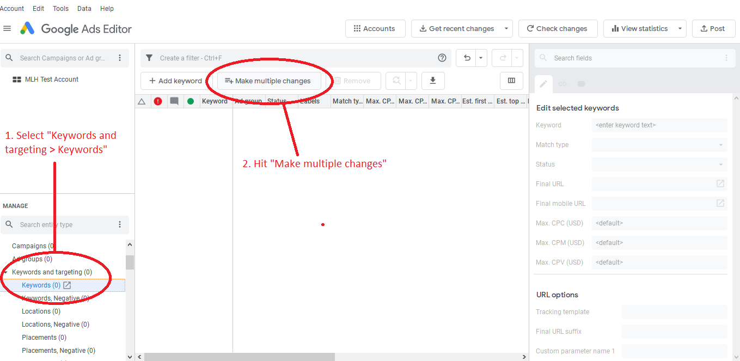
Task: Click the Max. CPC (USD) input field
Action: tap(659, 223)
